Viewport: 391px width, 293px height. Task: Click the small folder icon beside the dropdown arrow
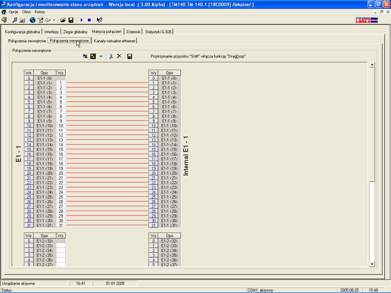coord(48,20)
